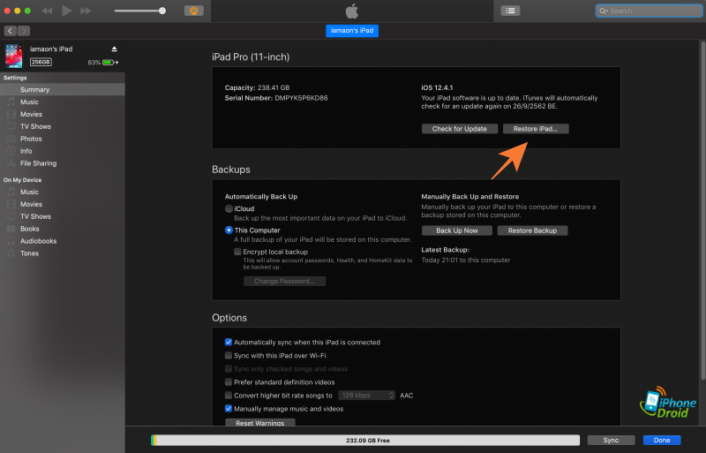This screenshot has width=706, height=453.
Task: Open the 128 kbps bit rate dropdown
Action: [x=366, y=396]
